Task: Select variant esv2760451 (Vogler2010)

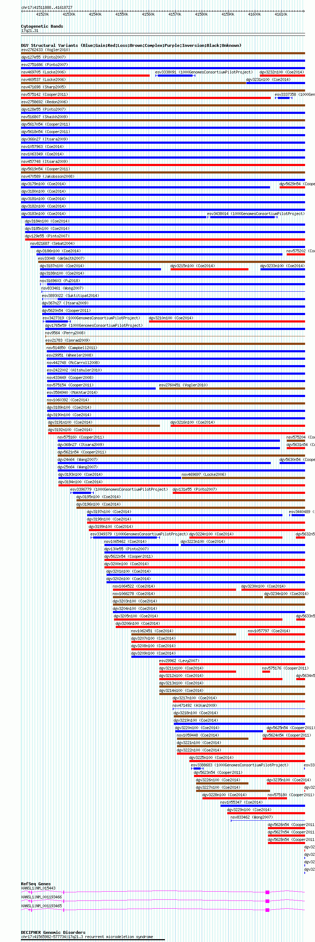Action: [x=183, y=385]
